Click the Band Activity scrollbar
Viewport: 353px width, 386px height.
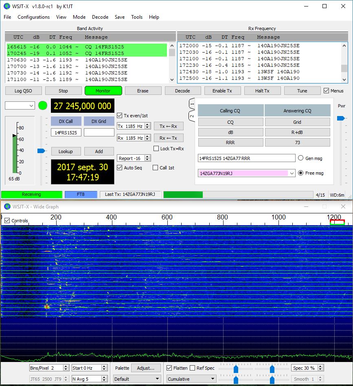172,63
